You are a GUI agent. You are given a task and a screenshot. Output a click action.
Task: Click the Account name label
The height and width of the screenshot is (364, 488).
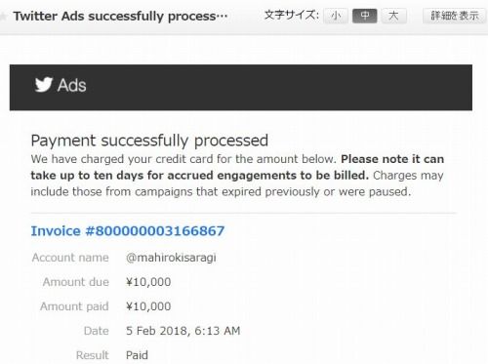click(x=70, y=258)
